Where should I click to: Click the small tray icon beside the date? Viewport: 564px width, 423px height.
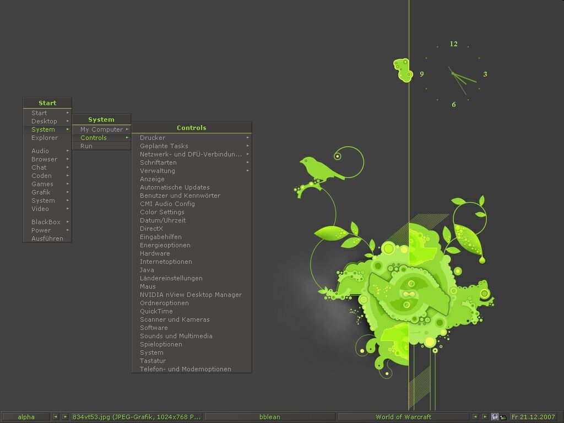coord(503,417)
